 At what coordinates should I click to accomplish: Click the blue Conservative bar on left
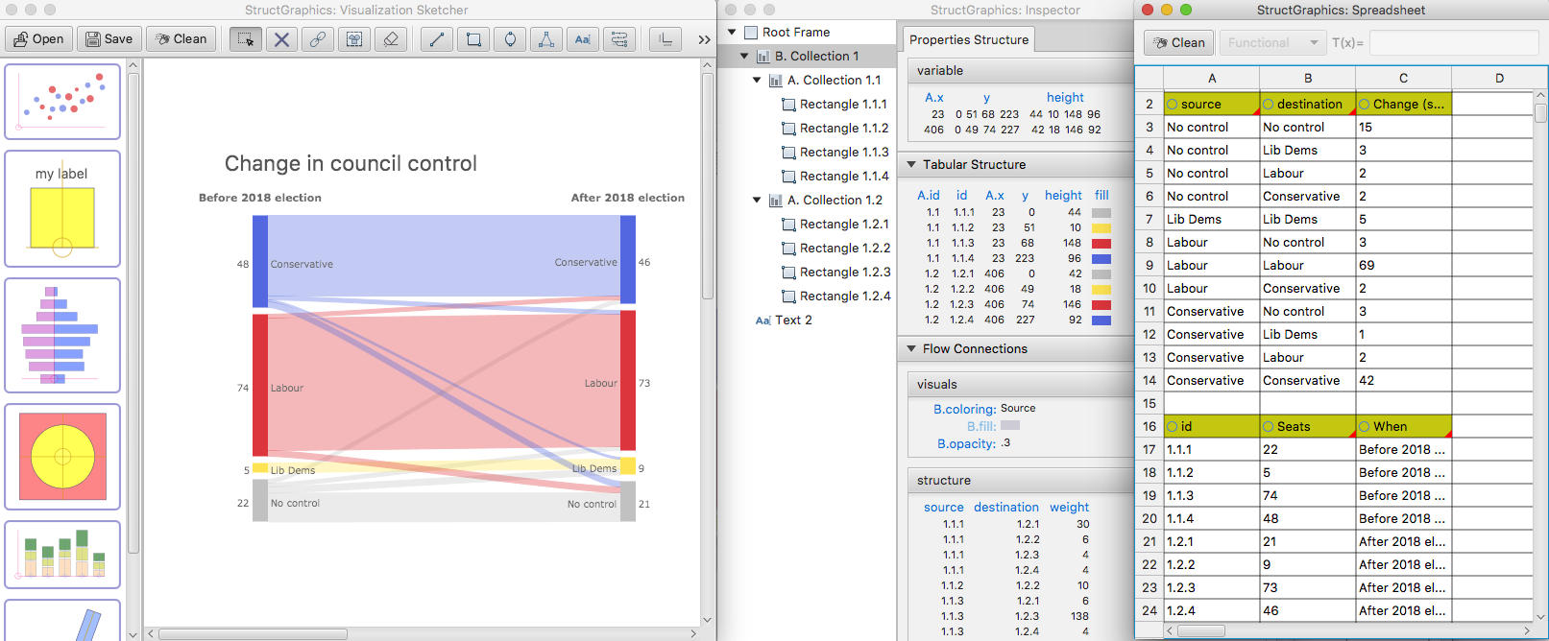[x=260, y=261]
